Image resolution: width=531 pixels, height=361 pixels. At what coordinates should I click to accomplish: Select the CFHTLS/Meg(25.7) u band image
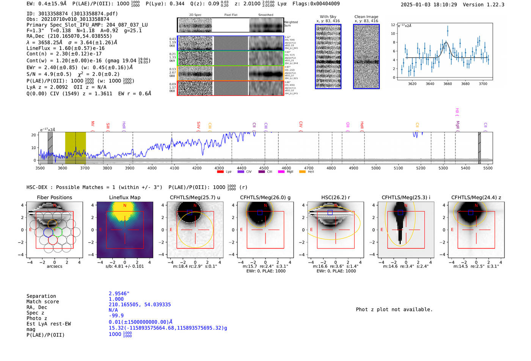(x=195, y=230)
